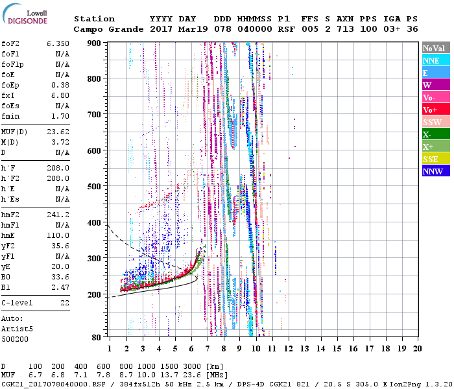Click the cyan NNE legend swatch

pyautogui.click(x=435, y=60)
